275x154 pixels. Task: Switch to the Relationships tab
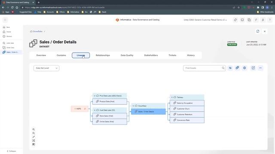click(103, 55)
